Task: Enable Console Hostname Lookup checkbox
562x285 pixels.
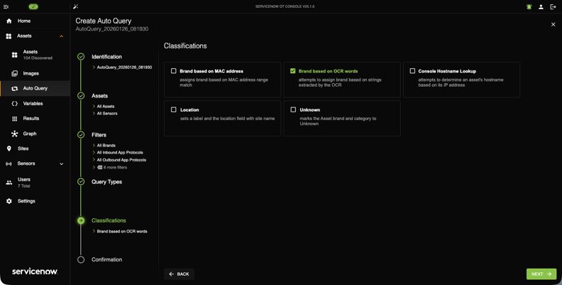Action: click(412, 71)
